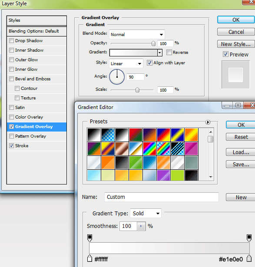The height and width of the screenshot is (267, 255).
Task: Open the Gradient Type Solid dropdown
Action: coord(146,213)
